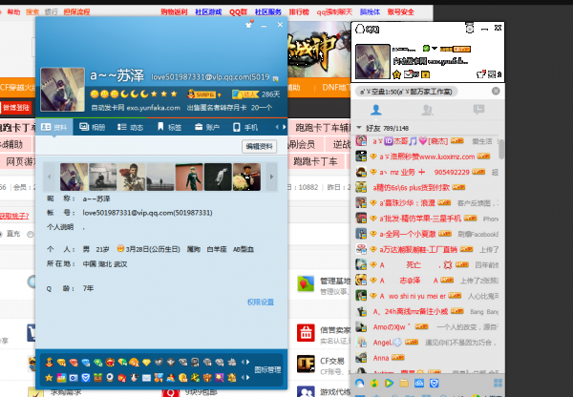Collapse the 好友 friend group
The height and width of the screenshot is (397, 573).
pos(359,128)
